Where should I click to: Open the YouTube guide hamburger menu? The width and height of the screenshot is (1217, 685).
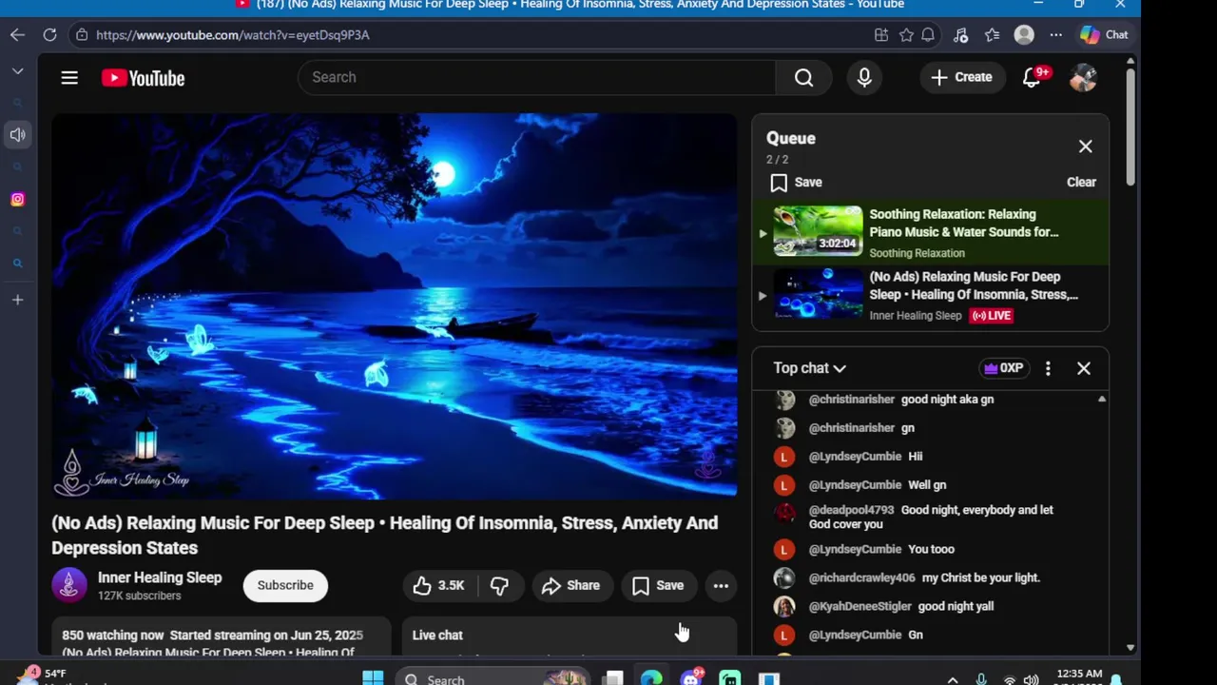(x=69, y=78)
